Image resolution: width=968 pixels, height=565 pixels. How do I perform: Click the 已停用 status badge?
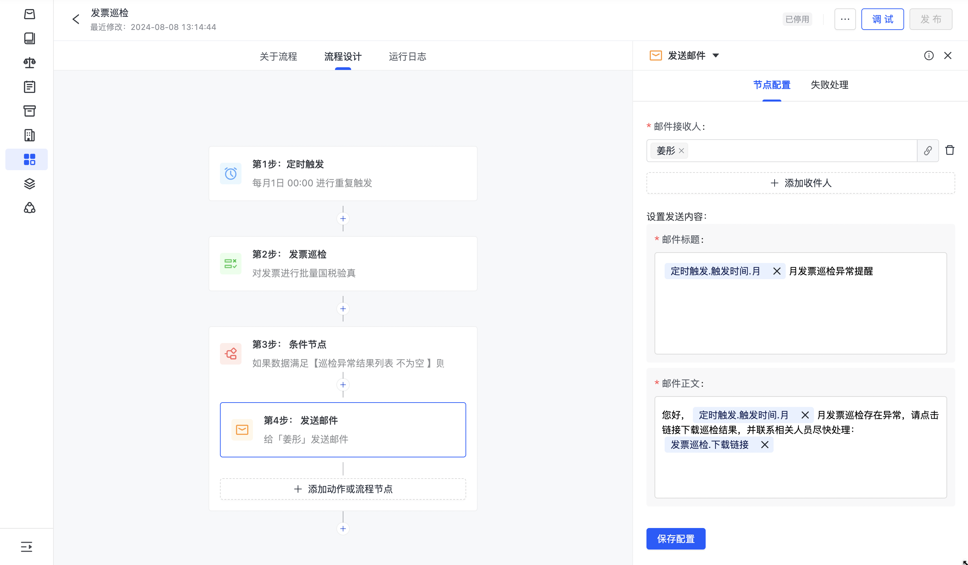[x=797, y=19]
